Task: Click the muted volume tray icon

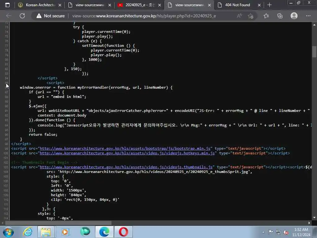Action: point(286,232)
